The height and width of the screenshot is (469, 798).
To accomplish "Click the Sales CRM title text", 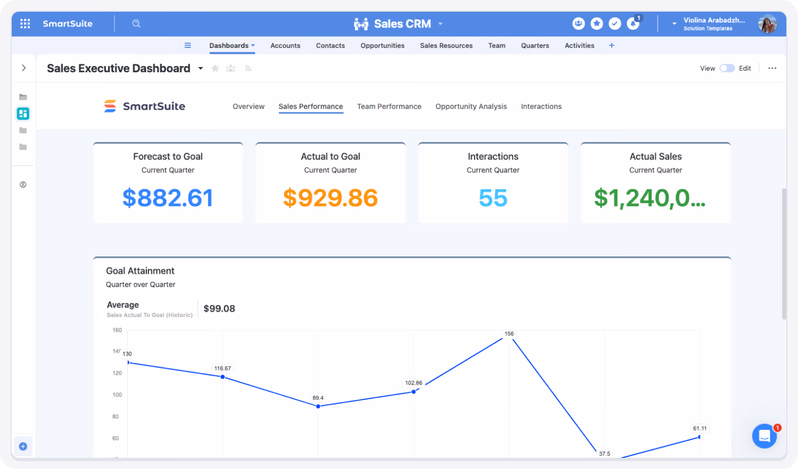I will pos(402,24).
